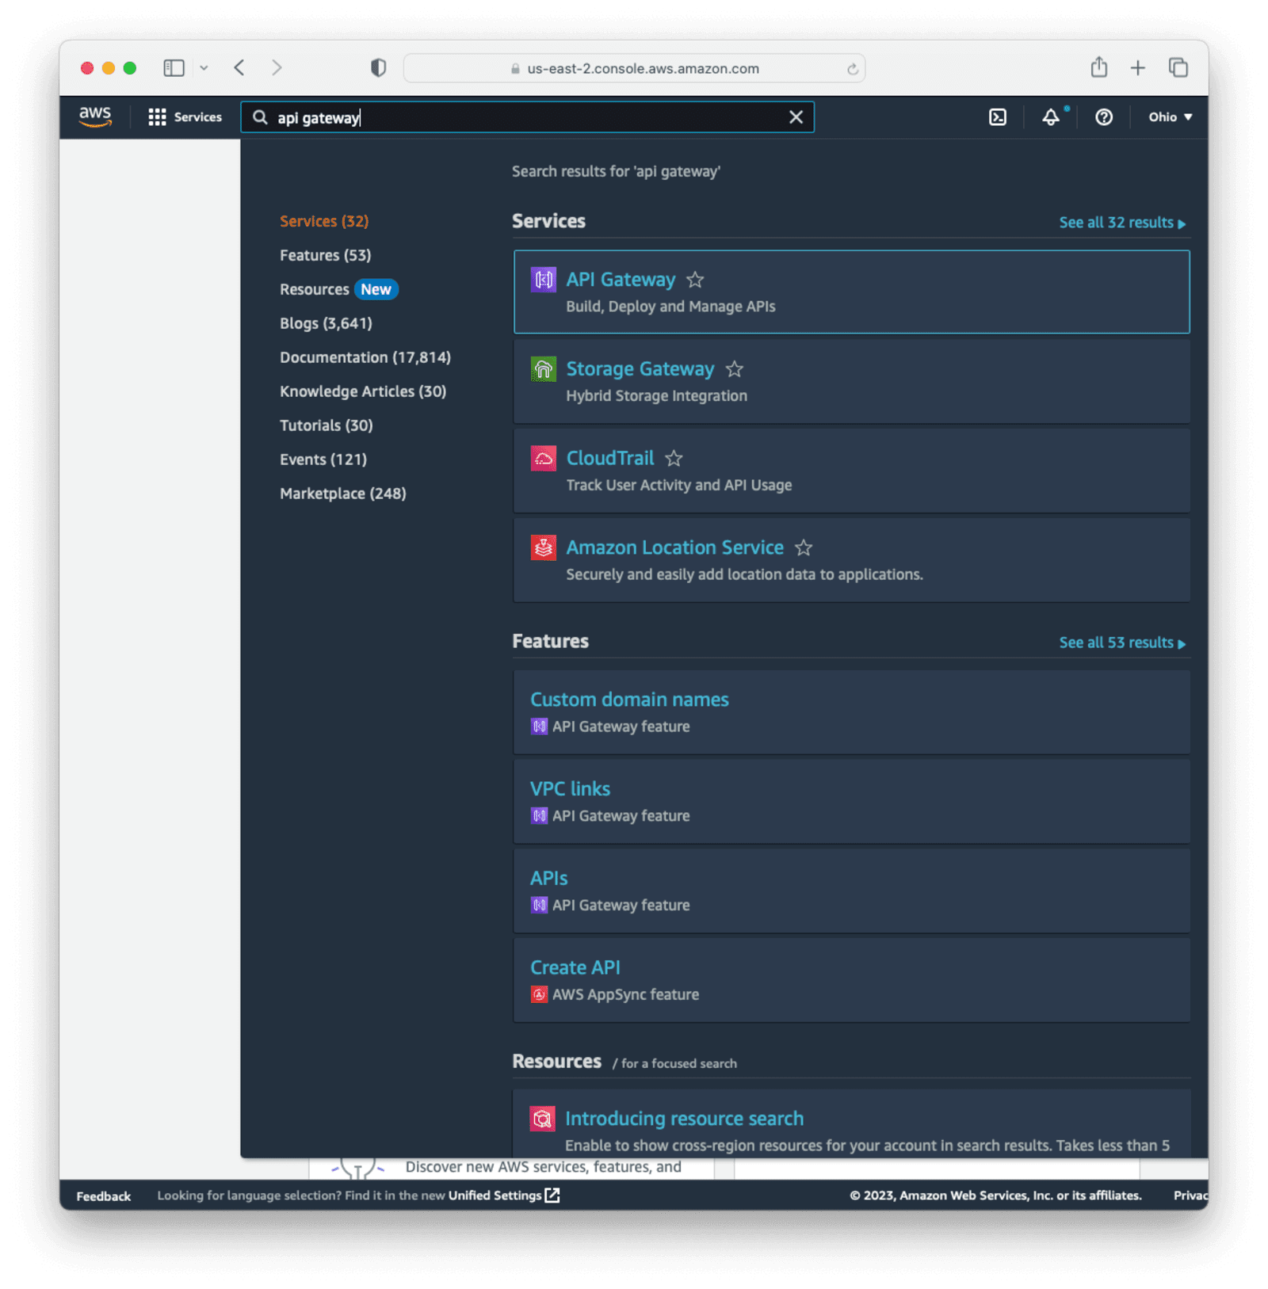Open the Create API AppSync feature
This screenshot has height=1289, width=1268.
click(x=575, y=968)
